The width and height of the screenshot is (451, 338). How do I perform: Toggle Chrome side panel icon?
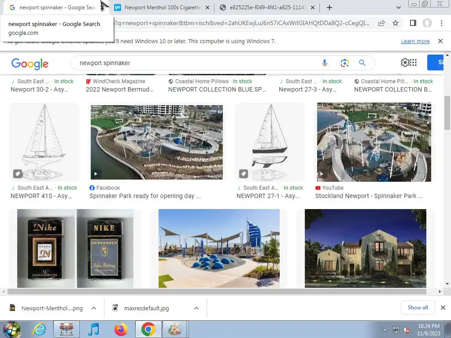click(413, 23)
